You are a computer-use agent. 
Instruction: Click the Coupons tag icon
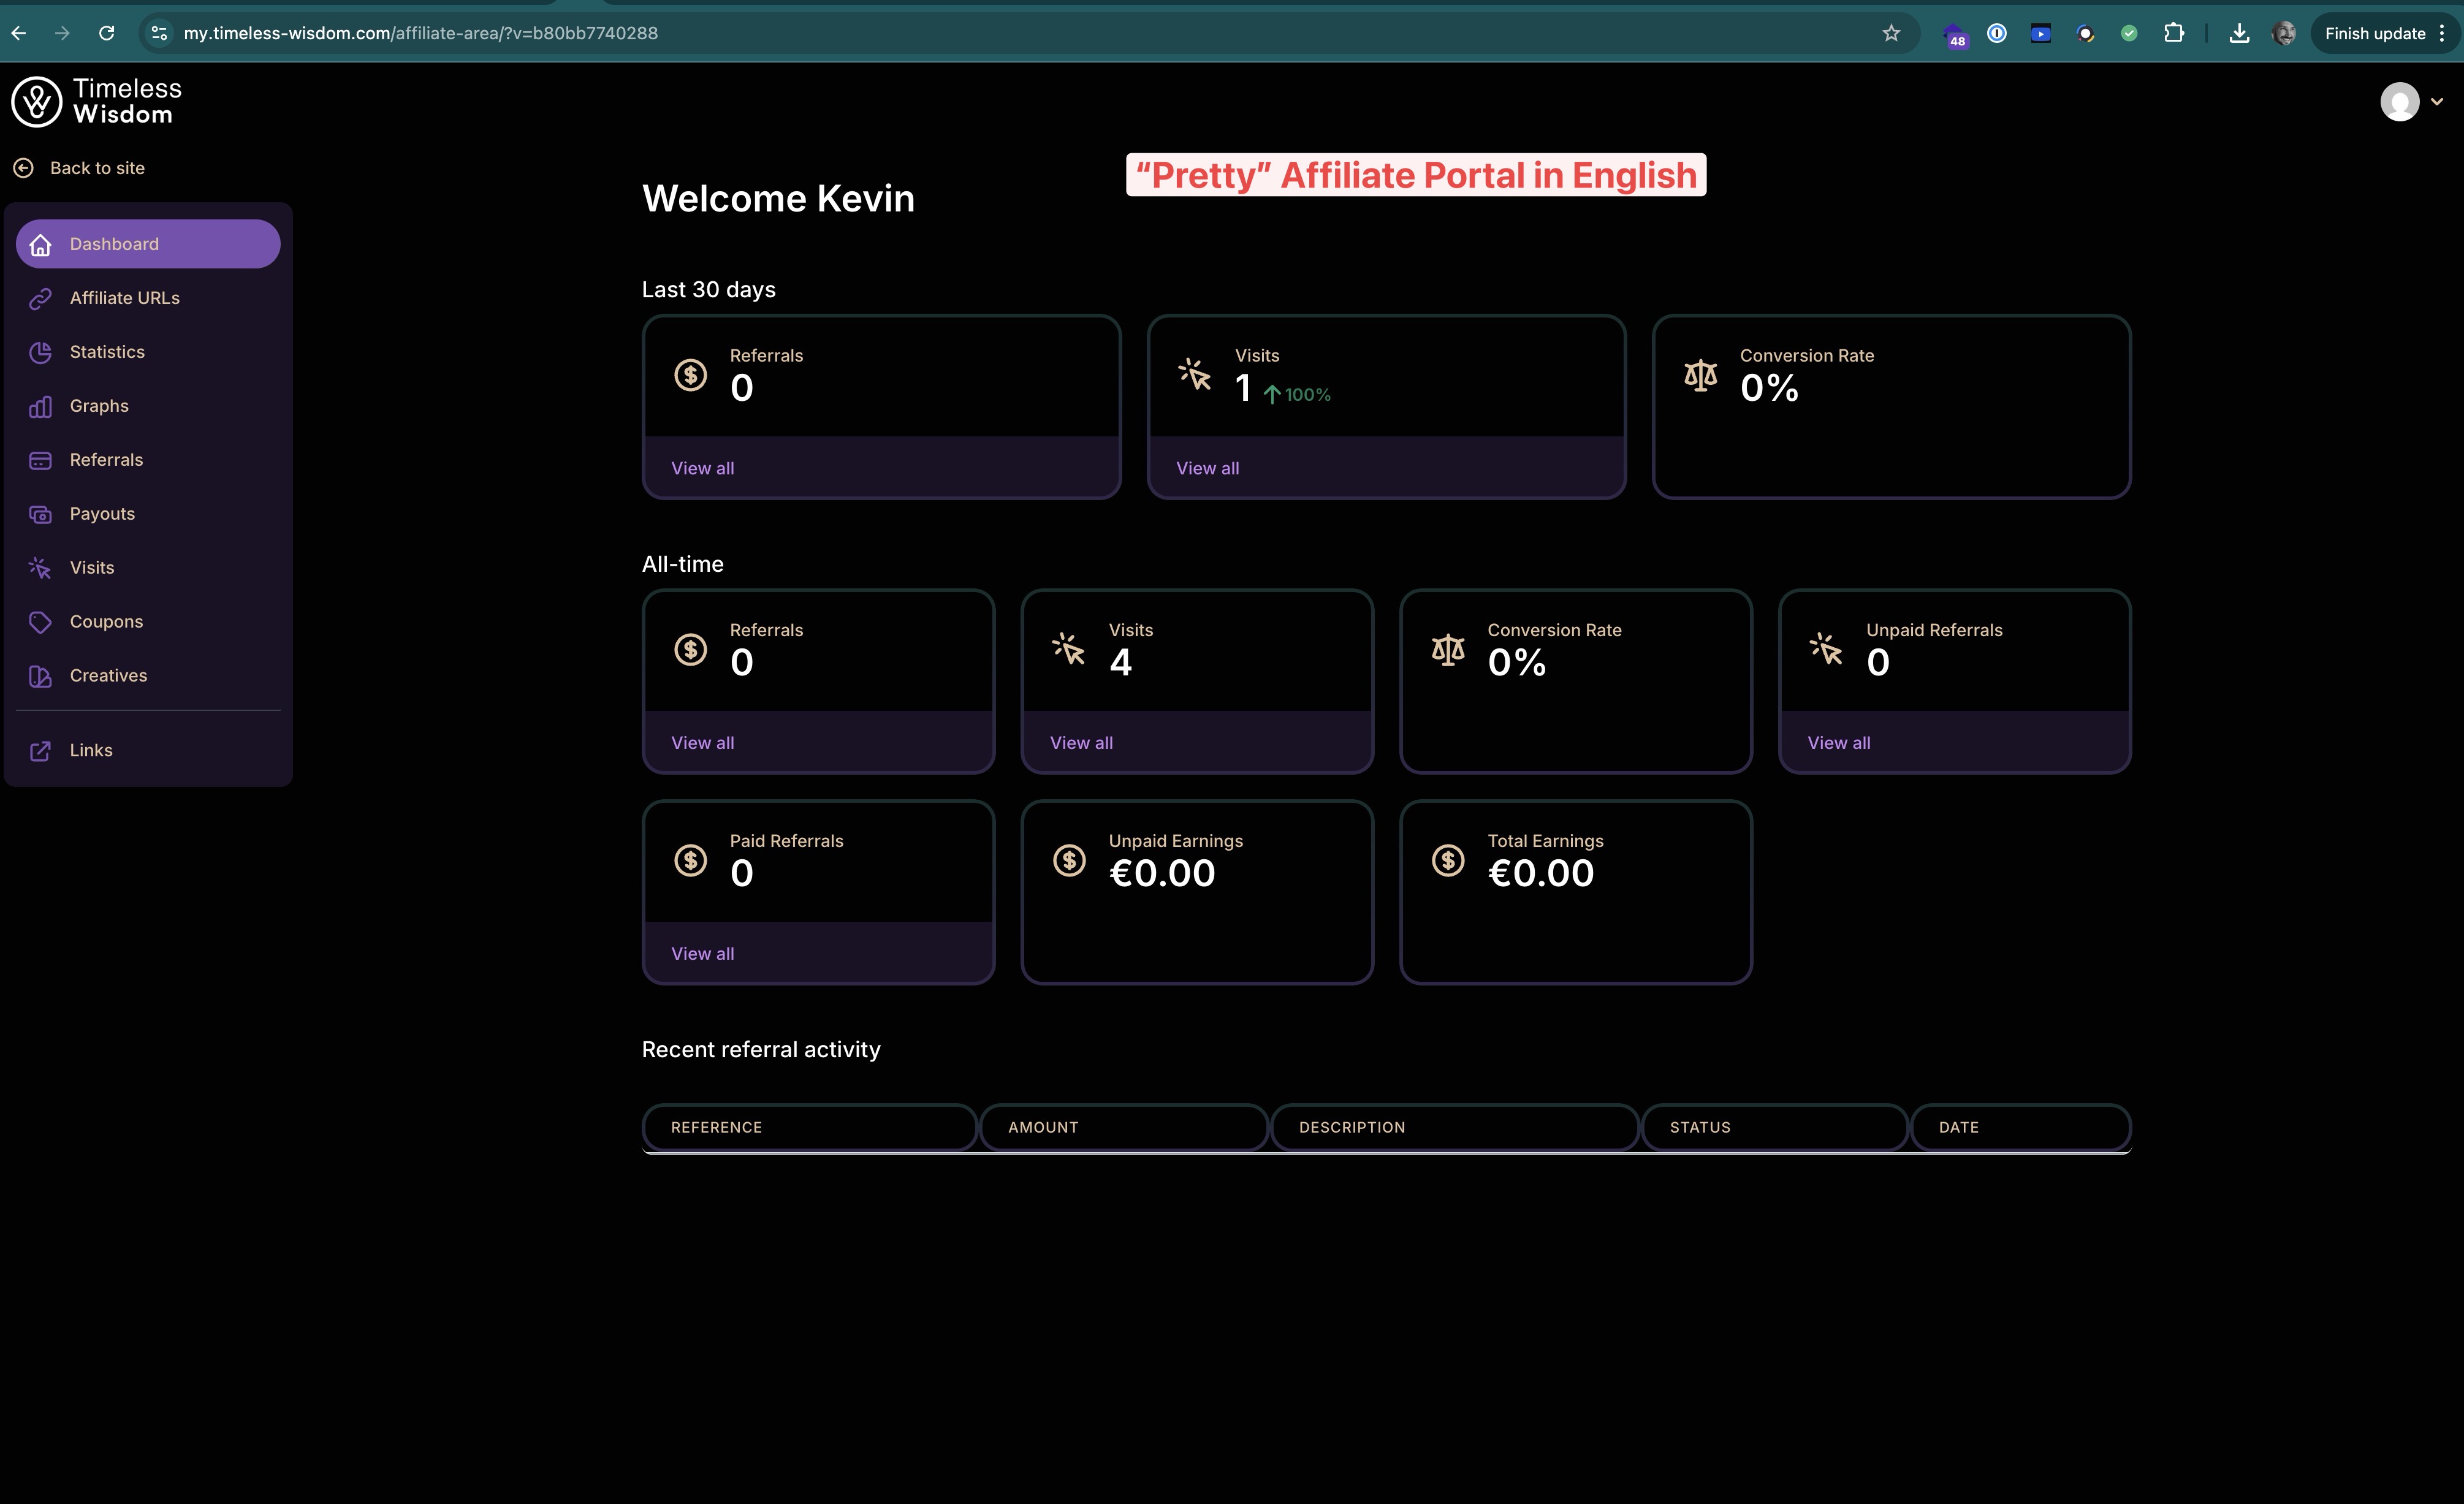point(40,622)
